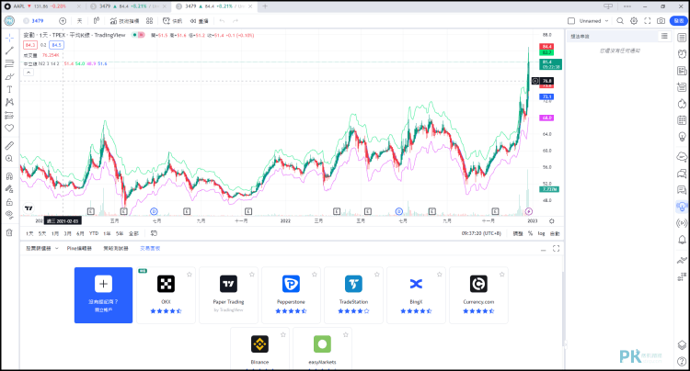Minimize the bottom panel

[544, 249]
